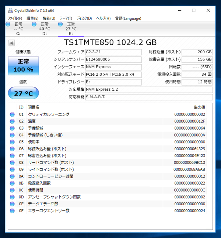Click the E: drive status orb
This screenshot has width=221, height=238.
pyautogui.click(x=60, y=24)
